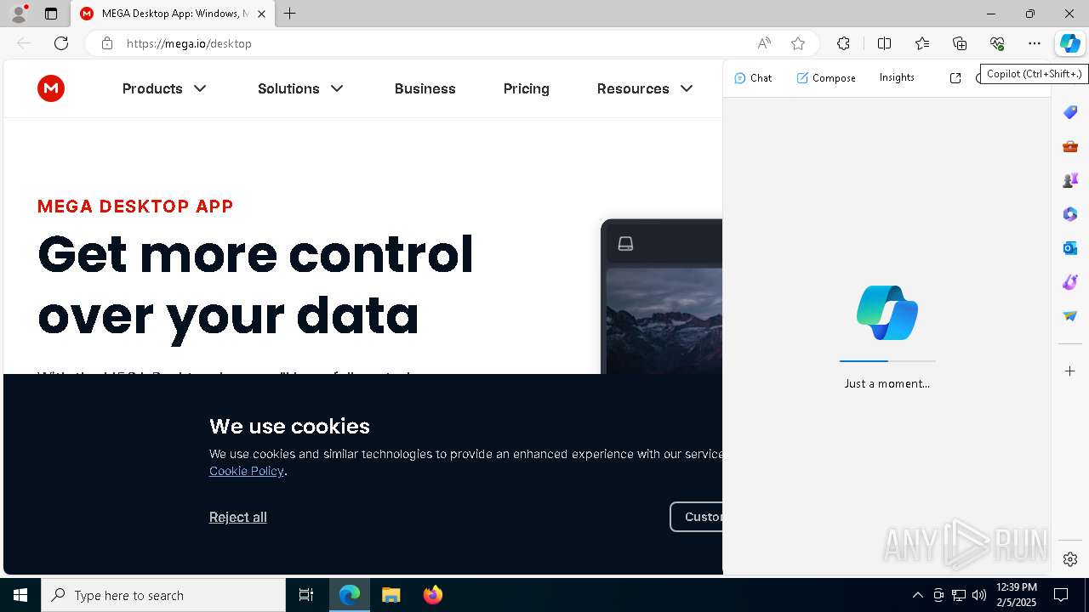The height and width of the screenshot is (612, 1089).
Task: Open Collections panel
Action: [x=960, y=43]
